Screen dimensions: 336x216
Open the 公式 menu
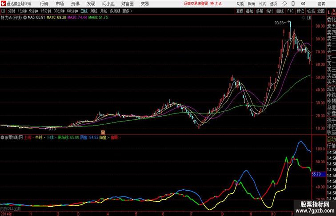click(x=262, y=4)
